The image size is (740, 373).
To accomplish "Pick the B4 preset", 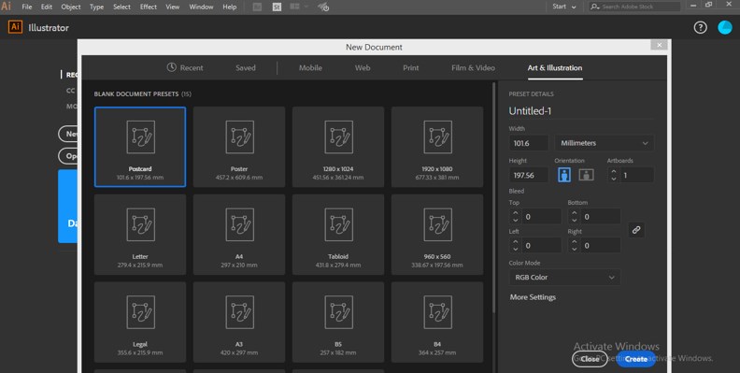I will [437, 323].
